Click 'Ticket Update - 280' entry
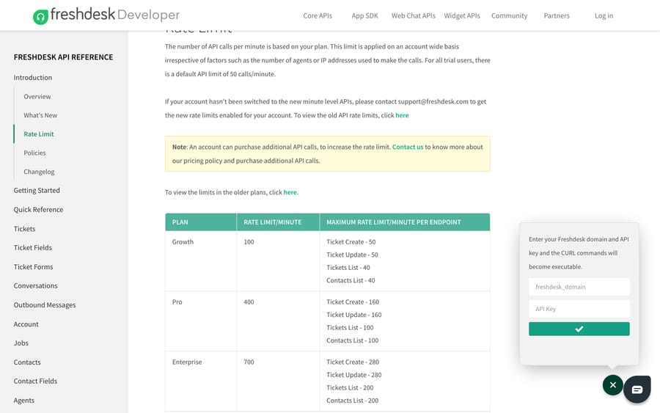This screenshot has width=660, height=413. pos(354,375)
